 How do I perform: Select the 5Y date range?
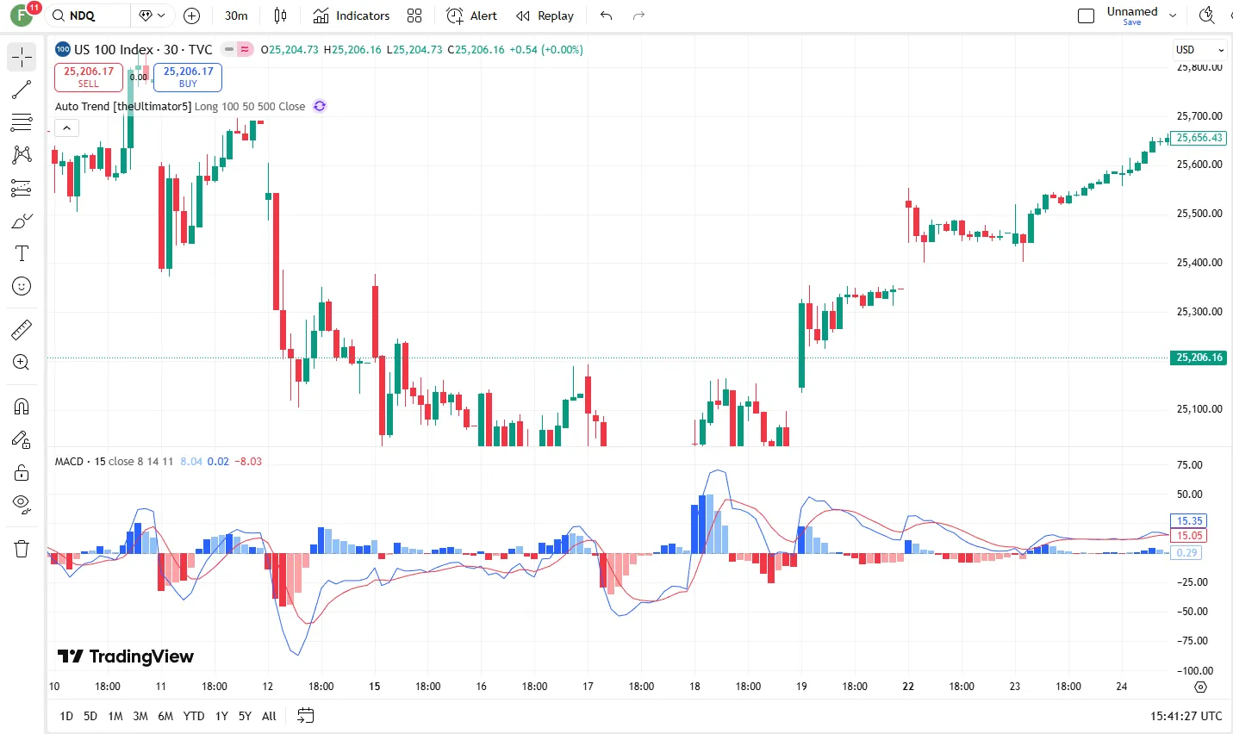[245, 716]
